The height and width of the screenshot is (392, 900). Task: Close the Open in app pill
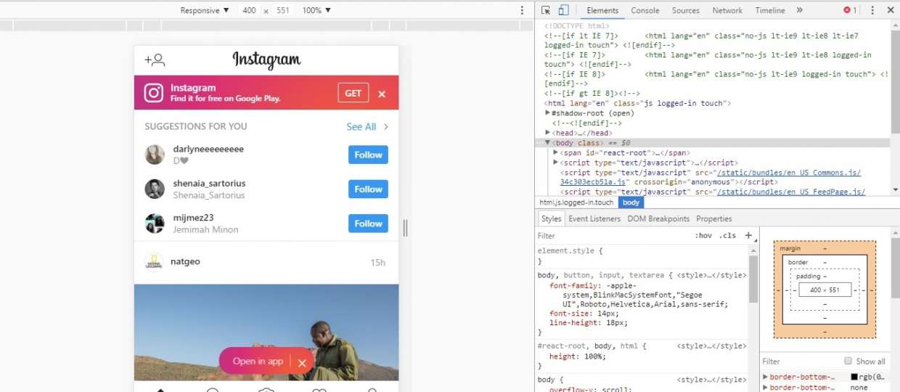click(302, 362)
